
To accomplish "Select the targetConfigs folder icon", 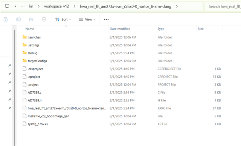I will (x=24, y=61).
